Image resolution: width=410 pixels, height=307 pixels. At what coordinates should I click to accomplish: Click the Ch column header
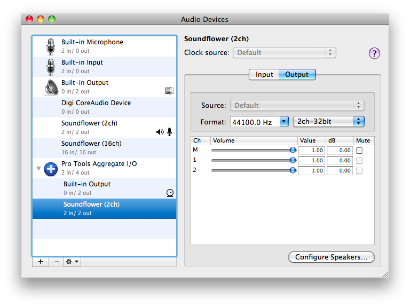201,140
